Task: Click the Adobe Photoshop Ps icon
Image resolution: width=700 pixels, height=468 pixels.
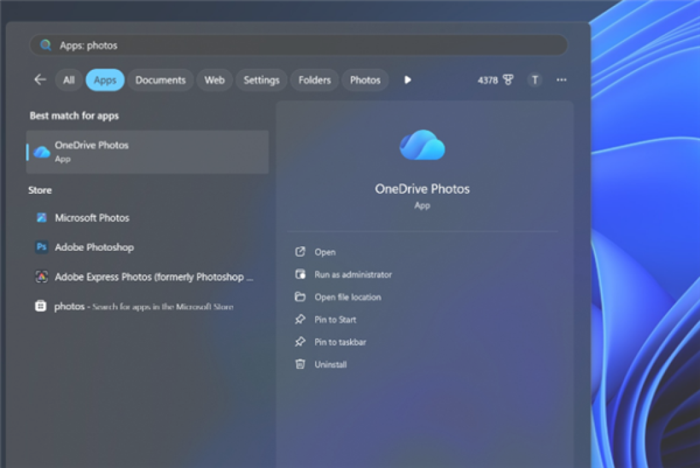Action: point(41,247)
